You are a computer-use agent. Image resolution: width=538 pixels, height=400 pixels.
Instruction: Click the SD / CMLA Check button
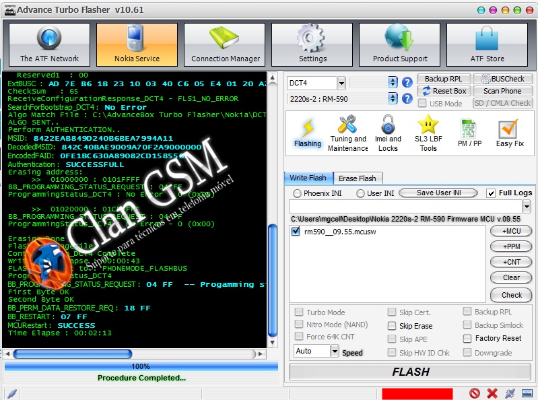(x=503, y=103)
